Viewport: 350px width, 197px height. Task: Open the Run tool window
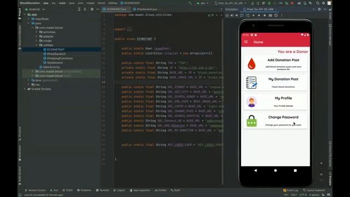(54, 190)
